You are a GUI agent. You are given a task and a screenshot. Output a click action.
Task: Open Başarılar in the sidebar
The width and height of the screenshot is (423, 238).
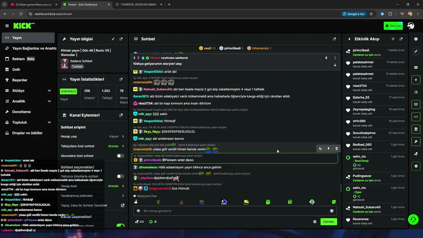28,80
